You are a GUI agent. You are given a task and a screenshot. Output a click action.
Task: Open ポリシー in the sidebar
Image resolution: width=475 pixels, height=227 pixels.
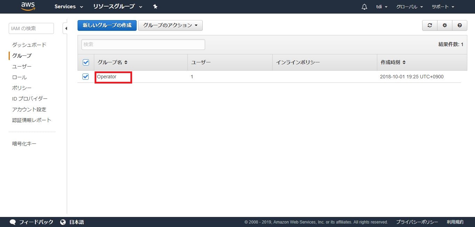point(22,88)
